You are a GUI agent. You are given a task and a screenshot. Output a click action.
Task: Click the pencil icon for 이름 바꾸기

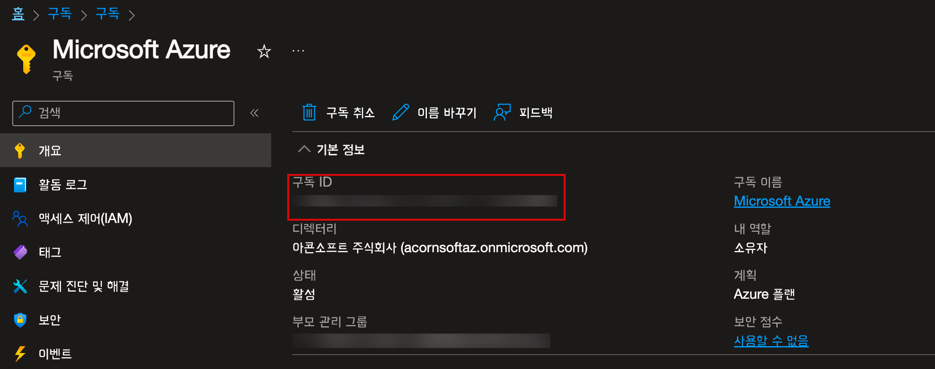coord(400,113)
